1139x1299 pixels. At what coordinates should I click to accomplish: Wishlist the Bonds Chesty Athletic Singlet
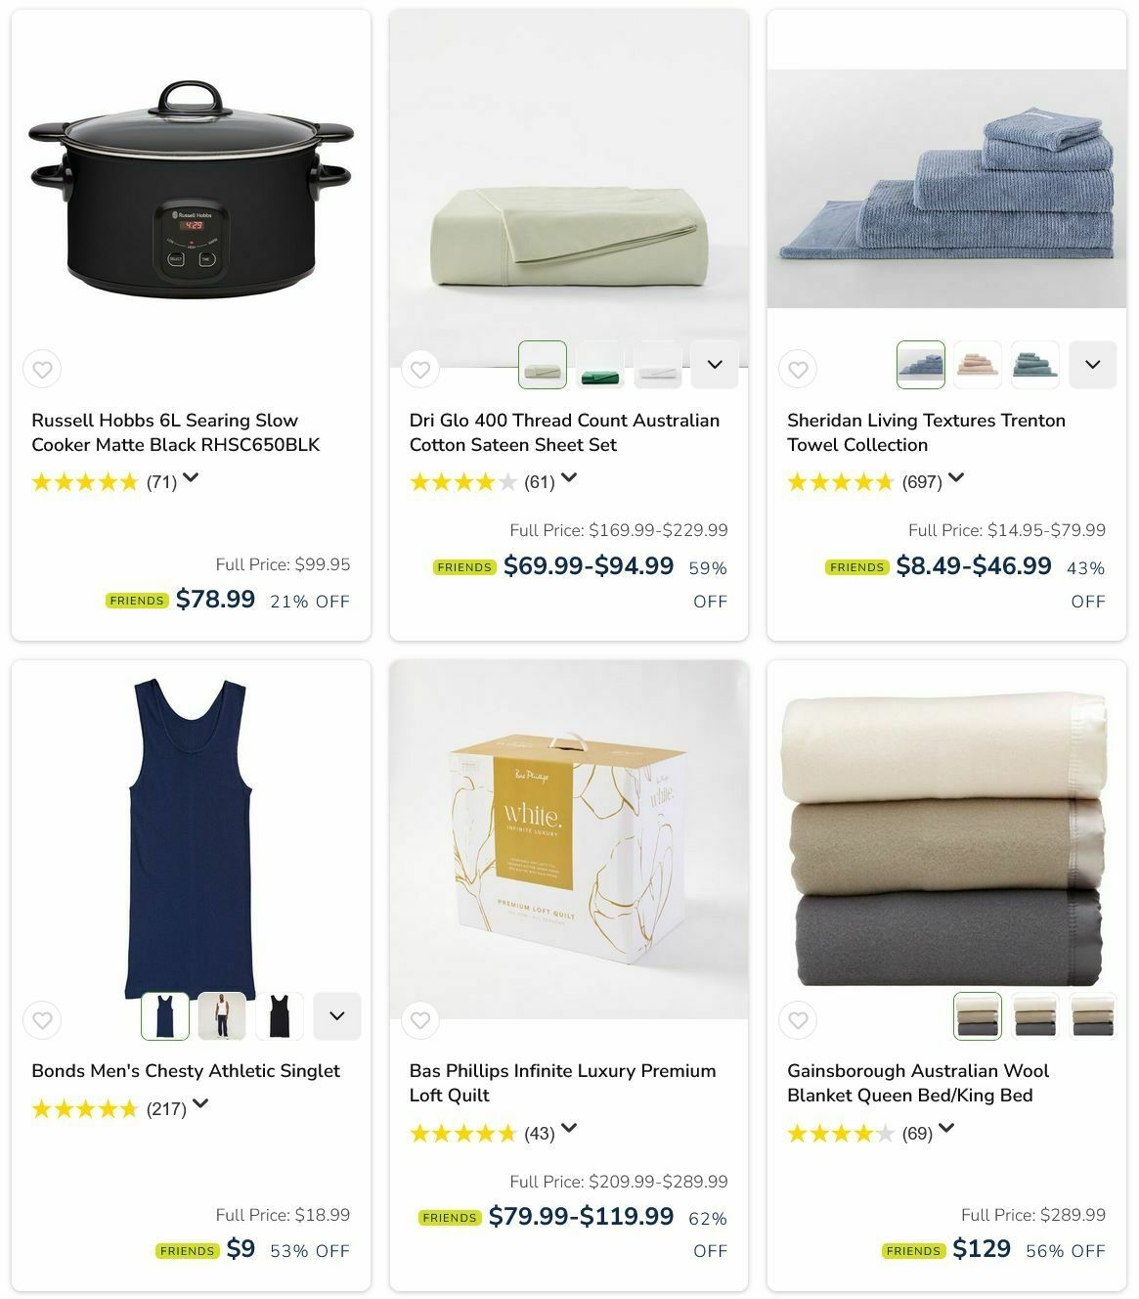pos(42,1020)
